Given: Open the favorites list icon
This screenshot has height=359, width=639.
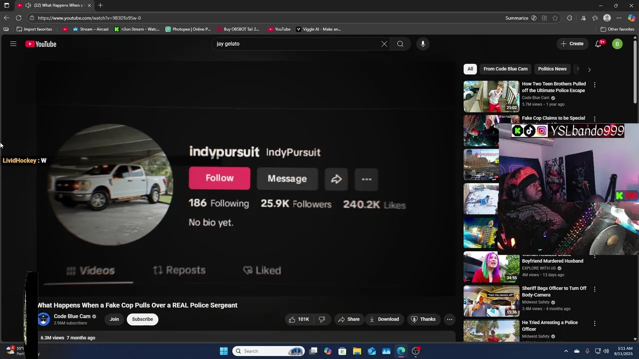Looking at the screenshot, I should click(x=595, y=18).
